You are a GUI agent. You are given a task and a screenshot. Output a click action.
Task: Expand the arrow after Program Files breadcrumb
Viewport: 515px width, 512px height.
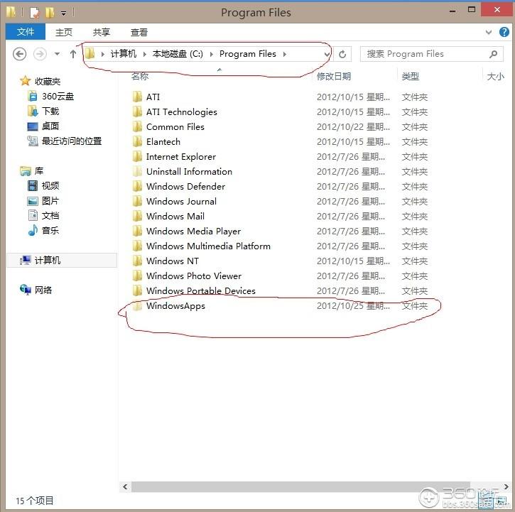click(284, 54)
